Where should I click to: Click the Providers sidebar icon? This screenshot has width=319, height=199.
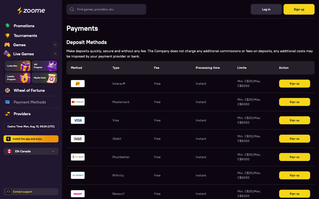(x=7, y=114)
